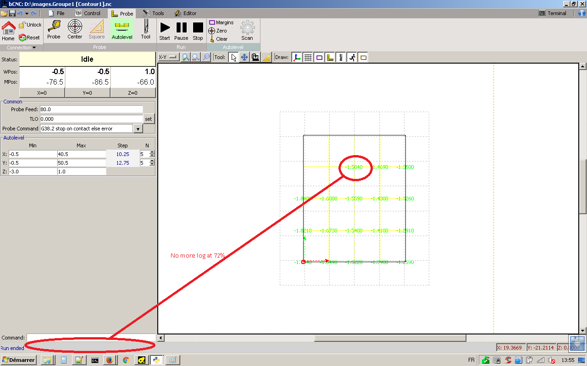
Task: Click the Undo arrow icon
Action: click(x=20, y=14)
